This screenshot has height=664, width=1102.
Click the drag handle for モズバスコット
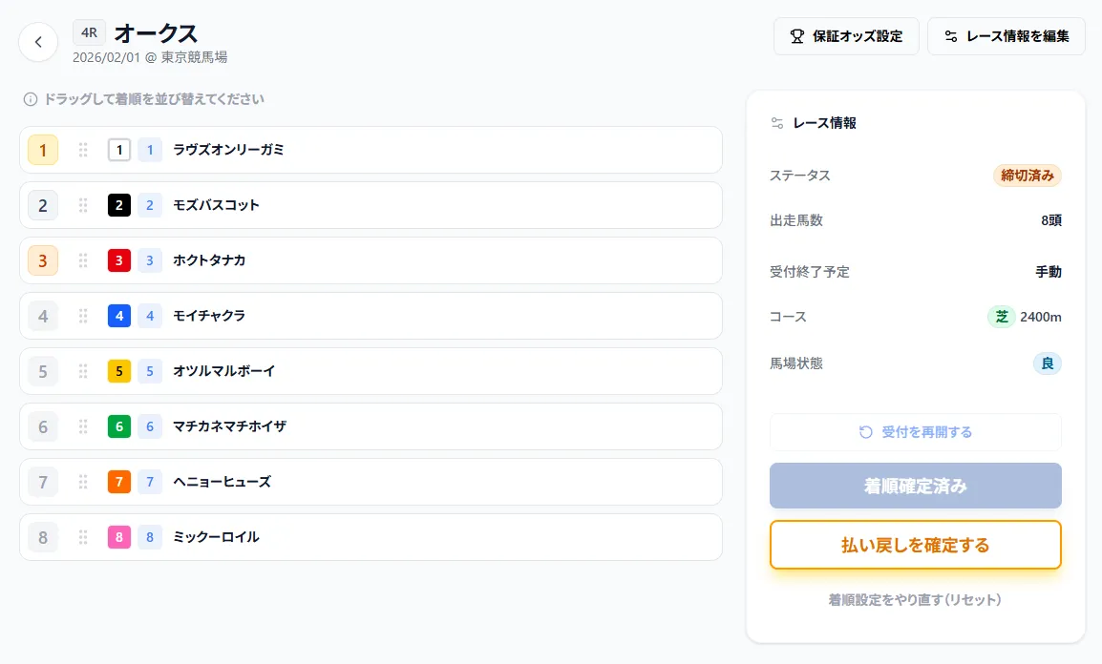coord(83,205)
